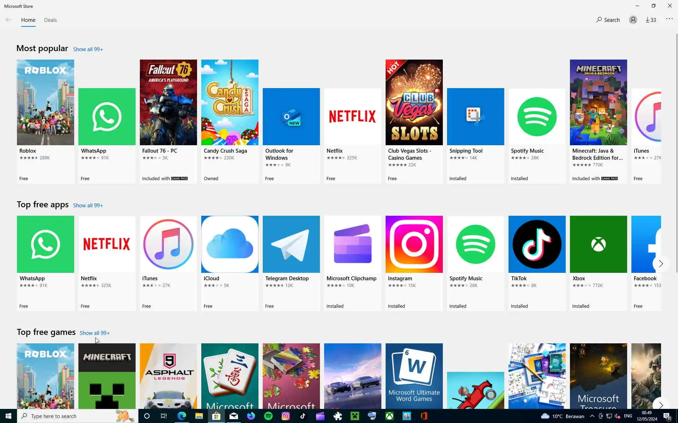Open the Fallout 76 game thumbnail

168,102
